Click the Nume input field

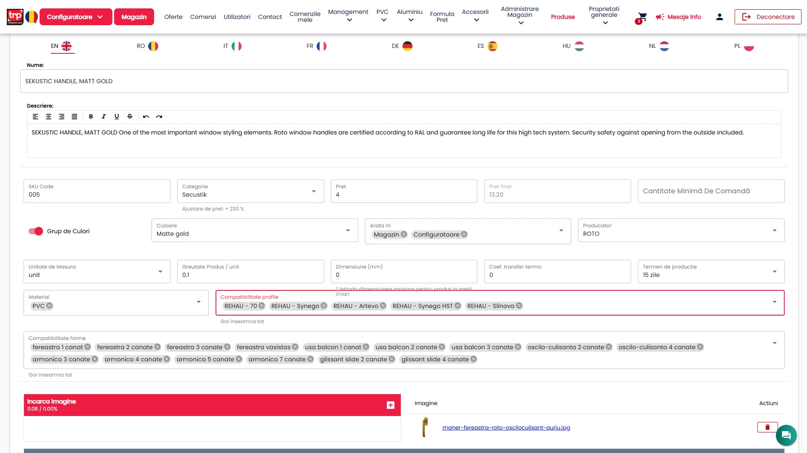(x=404, y=81)
